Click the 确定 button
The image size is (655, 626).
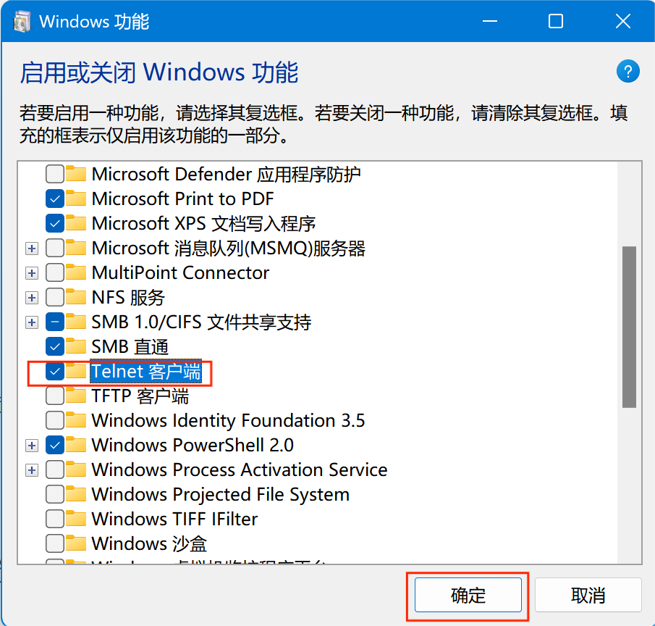(x=468, y=595)
